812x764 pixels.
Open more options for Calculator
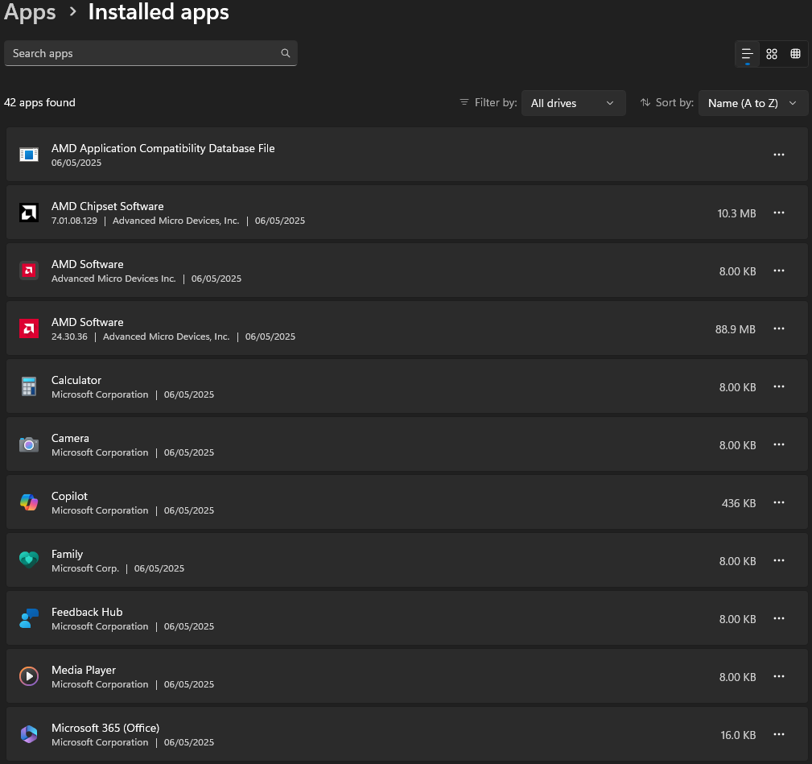[779, 386]
